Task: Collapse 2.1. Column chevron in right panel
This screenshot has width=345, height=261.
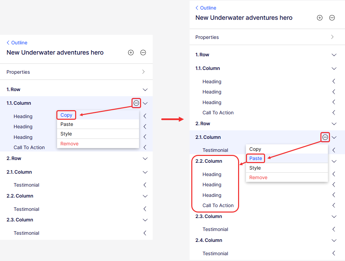Action: (x=334, y=137)
